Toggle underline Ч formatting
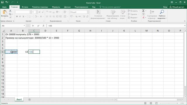Image resolution: width=187 pixels, height=105 pixels. pos(23,16)
